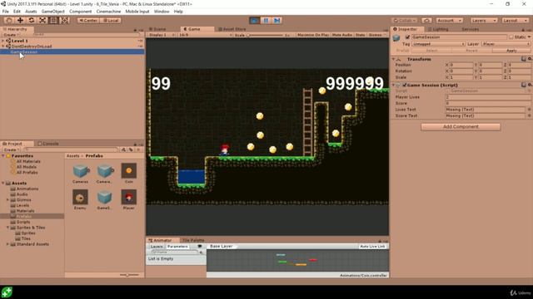The image size is (533, 299).
Task: Select the Move tool in toolbar
Action: tap(20, 20)
